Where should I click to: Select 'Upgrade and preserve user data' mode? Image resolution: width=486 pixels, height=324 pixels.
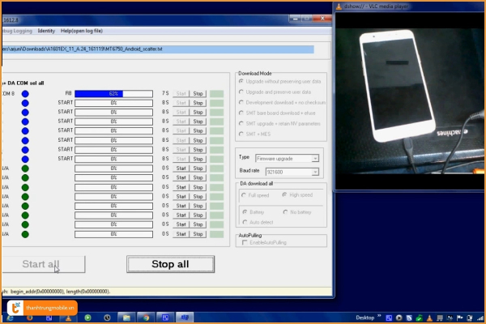coord(241,92)
